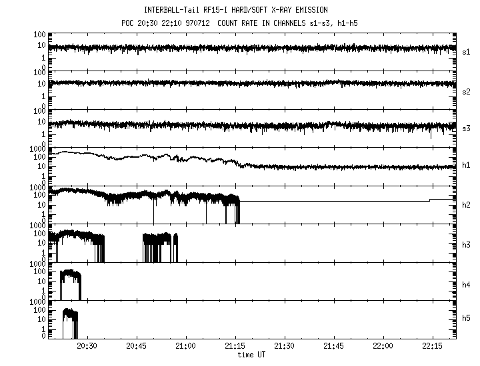Click the "100" tick label of the h5 panel
The image size is (480, 366).
pyautogui.click(x=39, y=310)
